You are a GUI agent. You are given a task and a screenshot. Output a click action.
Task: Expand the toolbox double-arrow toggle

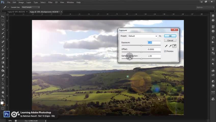pyautogui.click(x=1, y=11)
